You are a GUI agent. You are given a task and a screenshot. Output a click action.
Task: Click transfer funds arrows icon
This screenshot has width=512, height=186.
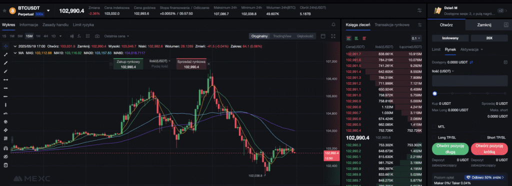coord(471,62)
